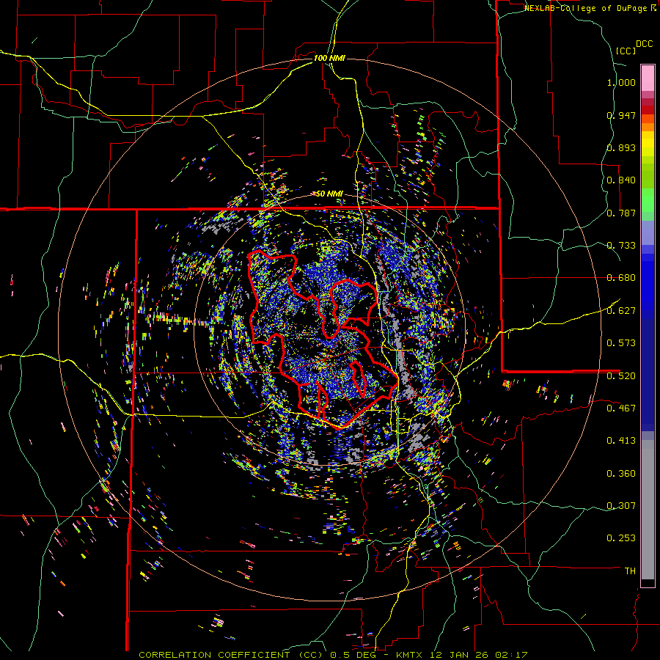This screenshot has width=660, height=660.
Task: Click the 100 NMI range ring label
Action: click(x=329, y=58)
